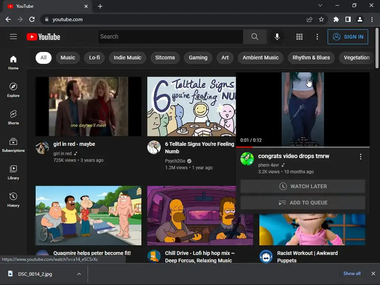Image resolution: width=380 pixels, height=285 pixels.
Task: Open the Chrome three-dot menu
Action: point(372,19)
